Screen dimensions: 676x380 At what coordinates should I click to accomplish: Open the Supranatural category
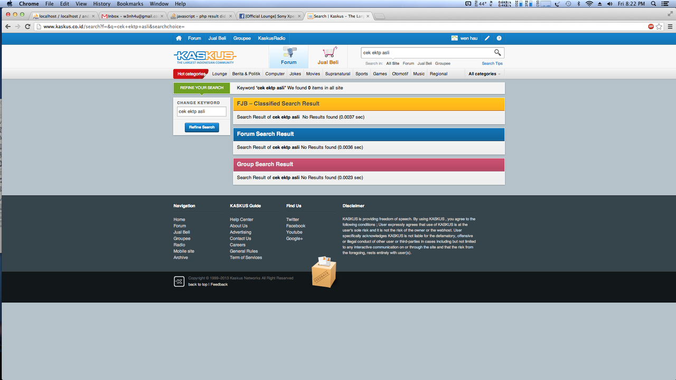click(337, 74)
